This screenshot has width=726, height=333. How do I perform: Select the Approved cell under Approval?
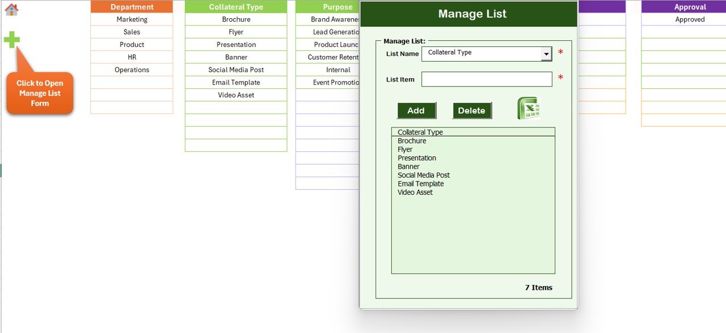click(690, 19)
